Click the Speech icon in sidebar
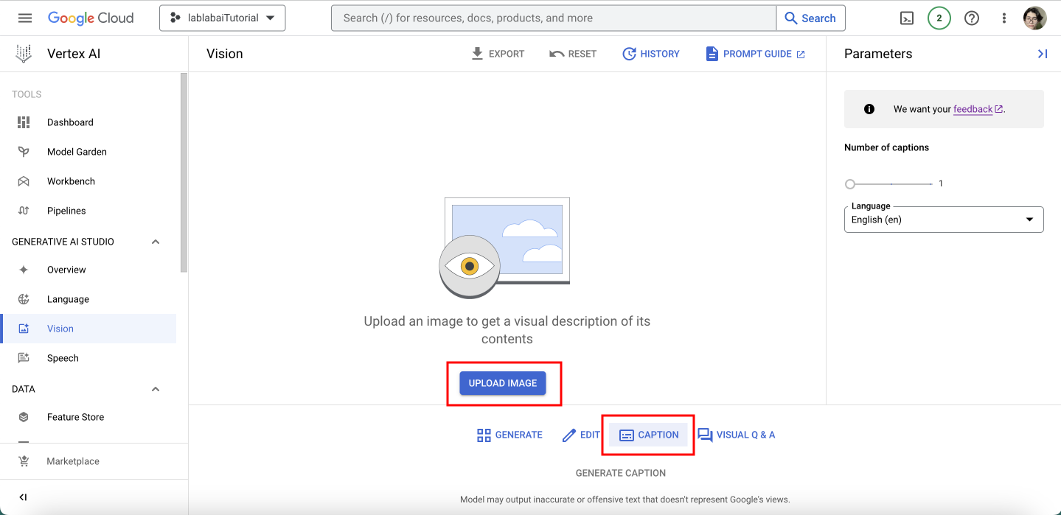 click(x=24, y=358)
